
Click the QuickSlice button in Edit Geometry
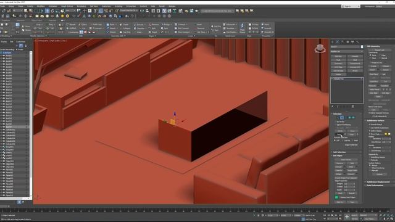tap(373, 81)
